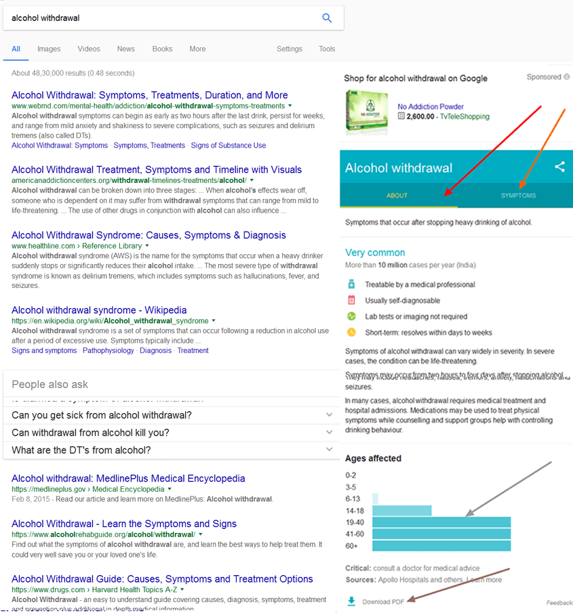Click the Sponsored info icon
This screenshot has width=573, height=613.
566,77
